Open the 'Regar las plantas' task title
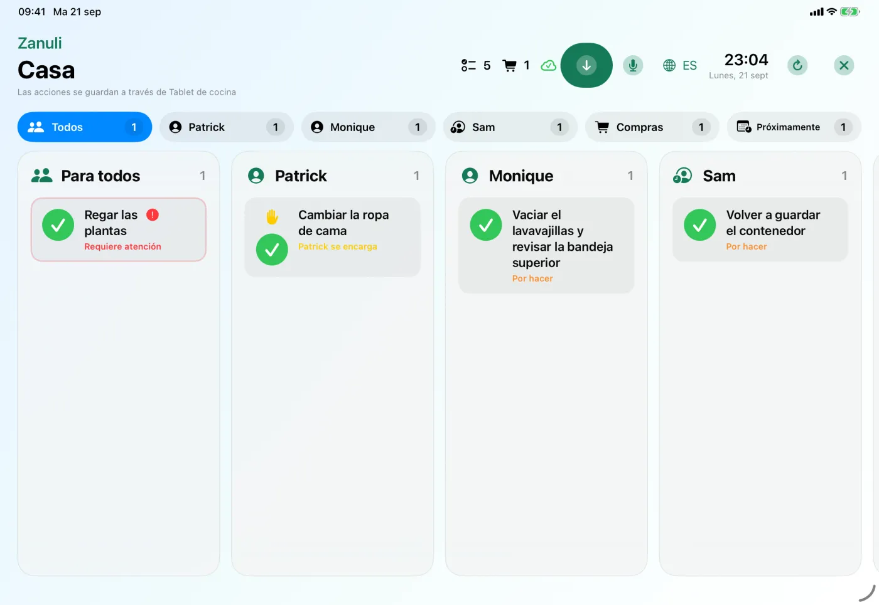 click(x=111, y=223)
